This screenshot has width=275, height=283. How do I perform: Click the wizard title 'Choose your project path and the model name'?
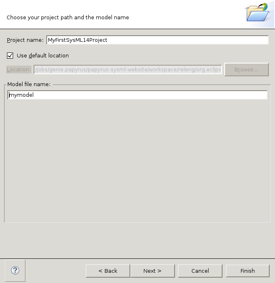tap(68, 18)
